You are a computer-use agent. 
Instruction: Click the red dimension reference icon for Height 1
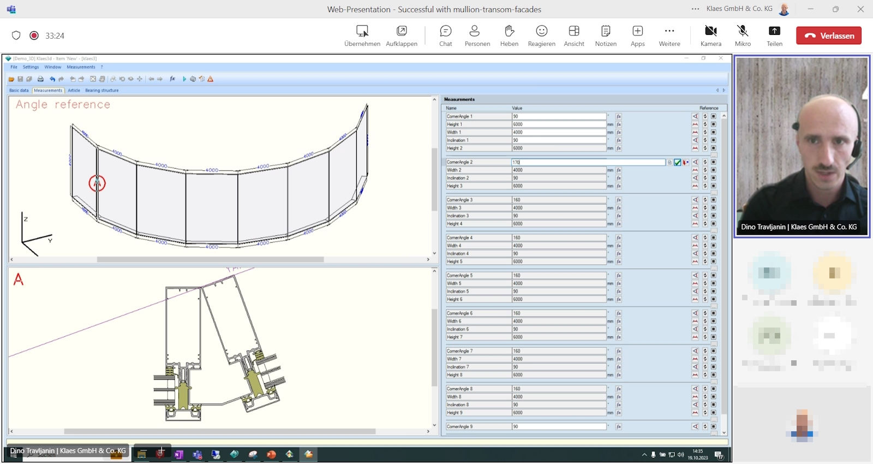[x=695, y=124]
